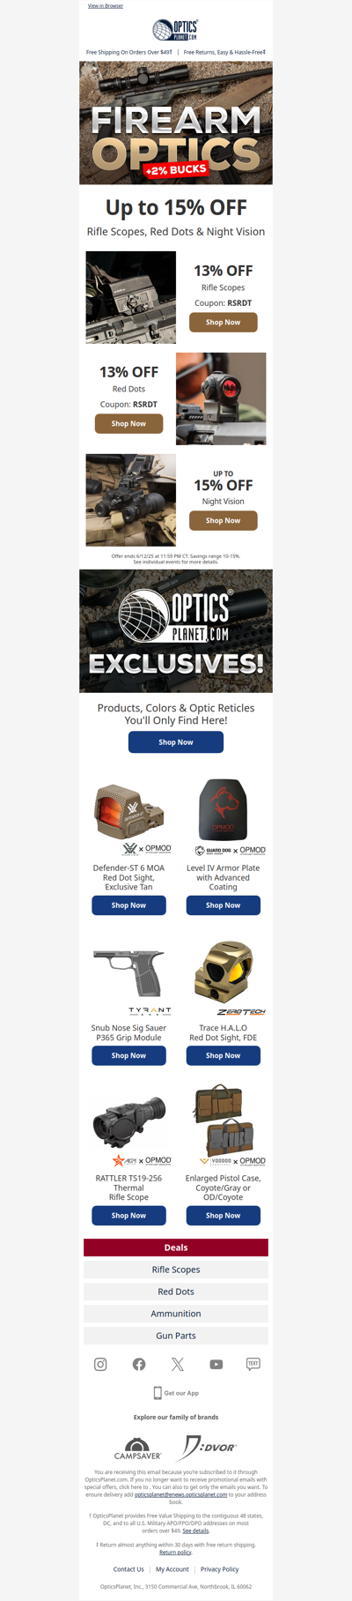Open the X (Twitter) social icon

178,1364
